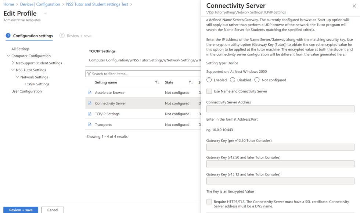
Task: Open the ellipsis menu beside Edit Profile
Action: coord(46,14)
